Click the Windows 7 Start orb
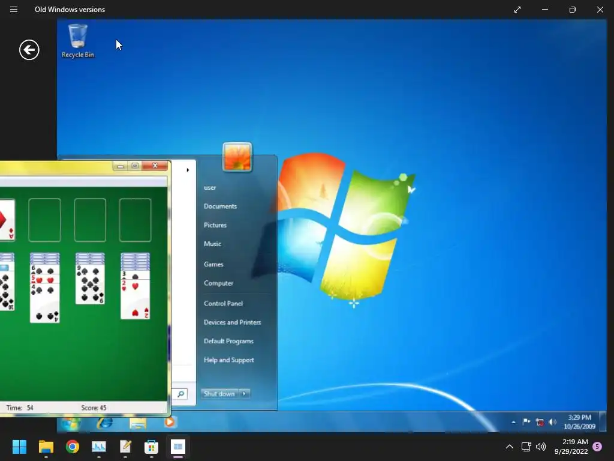Image resolution: width=614 pixels, height=461 pixels. [71, 423]
